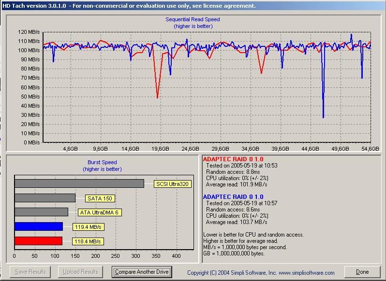
Task: Click the Simpli Software copyright text
Action: [261, 273]
